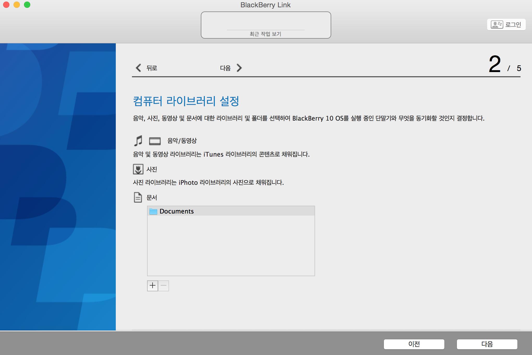Click the iPhoto library description text
Screen dimensions: 532x355
pyautogui.click(x=208, y=182)
